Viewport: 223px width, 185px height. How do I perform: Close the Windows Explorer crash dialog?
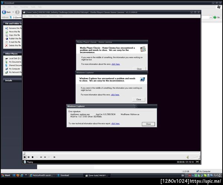[139, 99]
